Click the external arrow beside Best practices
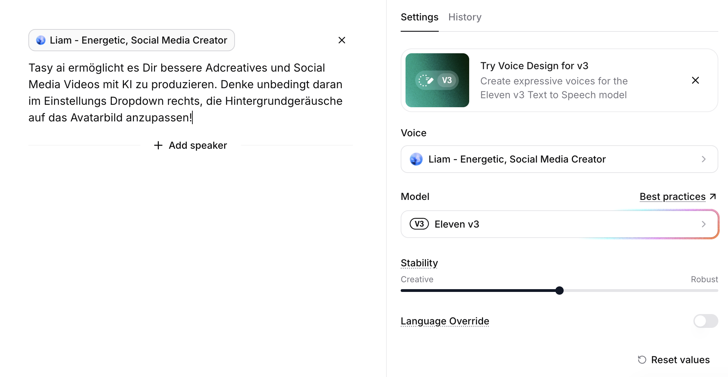The height and width of the screenshot is (377, 728). pos(713,196)
